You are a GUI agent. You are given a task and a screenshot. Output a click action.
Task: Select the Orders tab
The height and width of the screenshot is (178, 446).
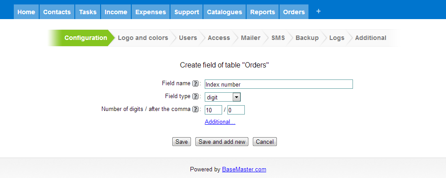click(x=294, y=12)
